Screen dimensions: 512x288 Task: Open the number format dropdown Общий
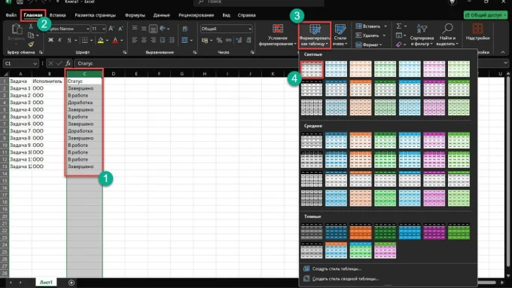coord(250,29)
